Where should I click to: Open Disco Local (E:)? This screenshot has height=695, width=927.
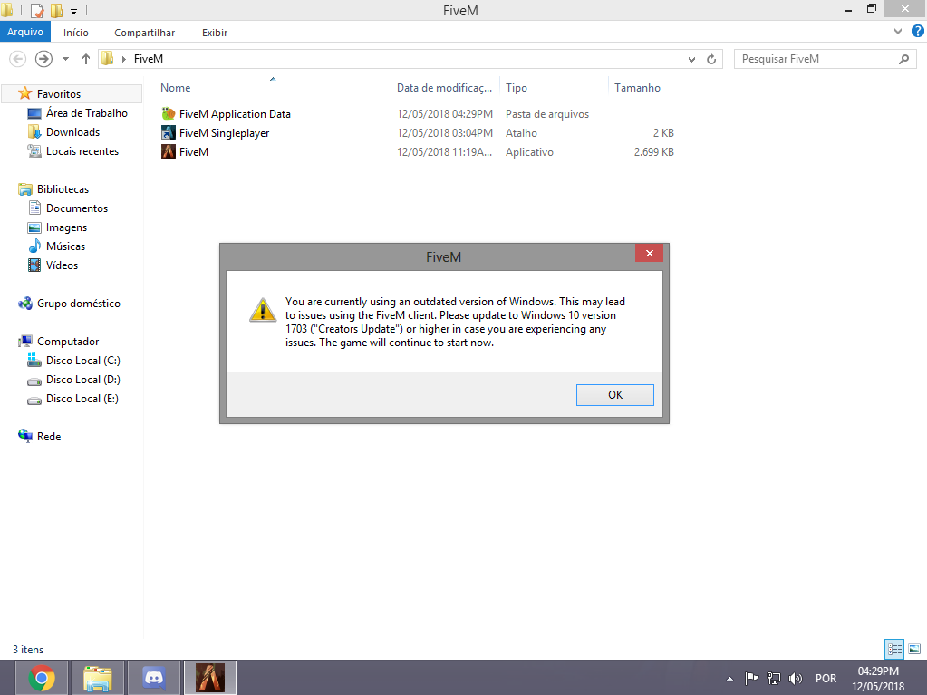point(82,399)
